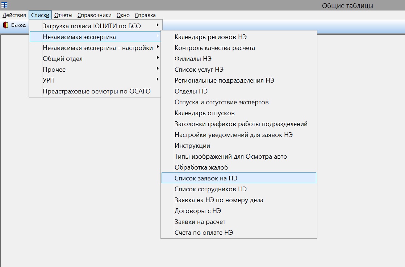405x267 pixels.
Task: Open Отпуска и отсутствие экспертов
Action: click(x=239, y=102)
